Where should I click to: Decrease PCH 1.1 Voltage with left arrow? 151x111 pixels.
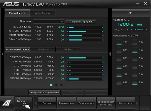(x=68, y=70)
